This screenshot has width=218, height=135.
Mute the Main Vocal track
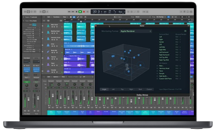tap(52, 27)
